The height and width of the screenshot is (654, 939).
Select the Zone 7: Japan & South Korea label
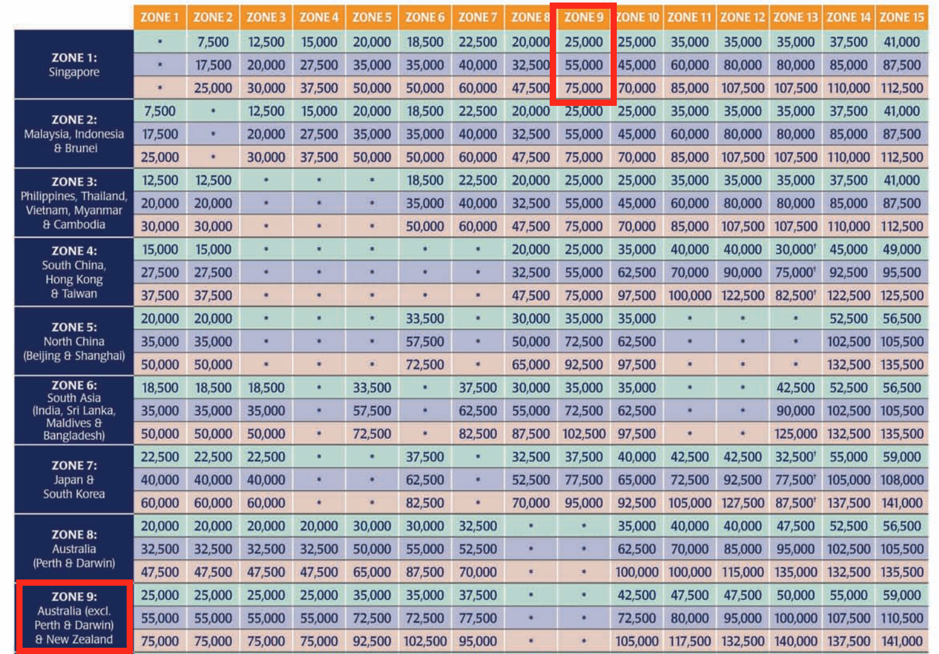[74, 479]
